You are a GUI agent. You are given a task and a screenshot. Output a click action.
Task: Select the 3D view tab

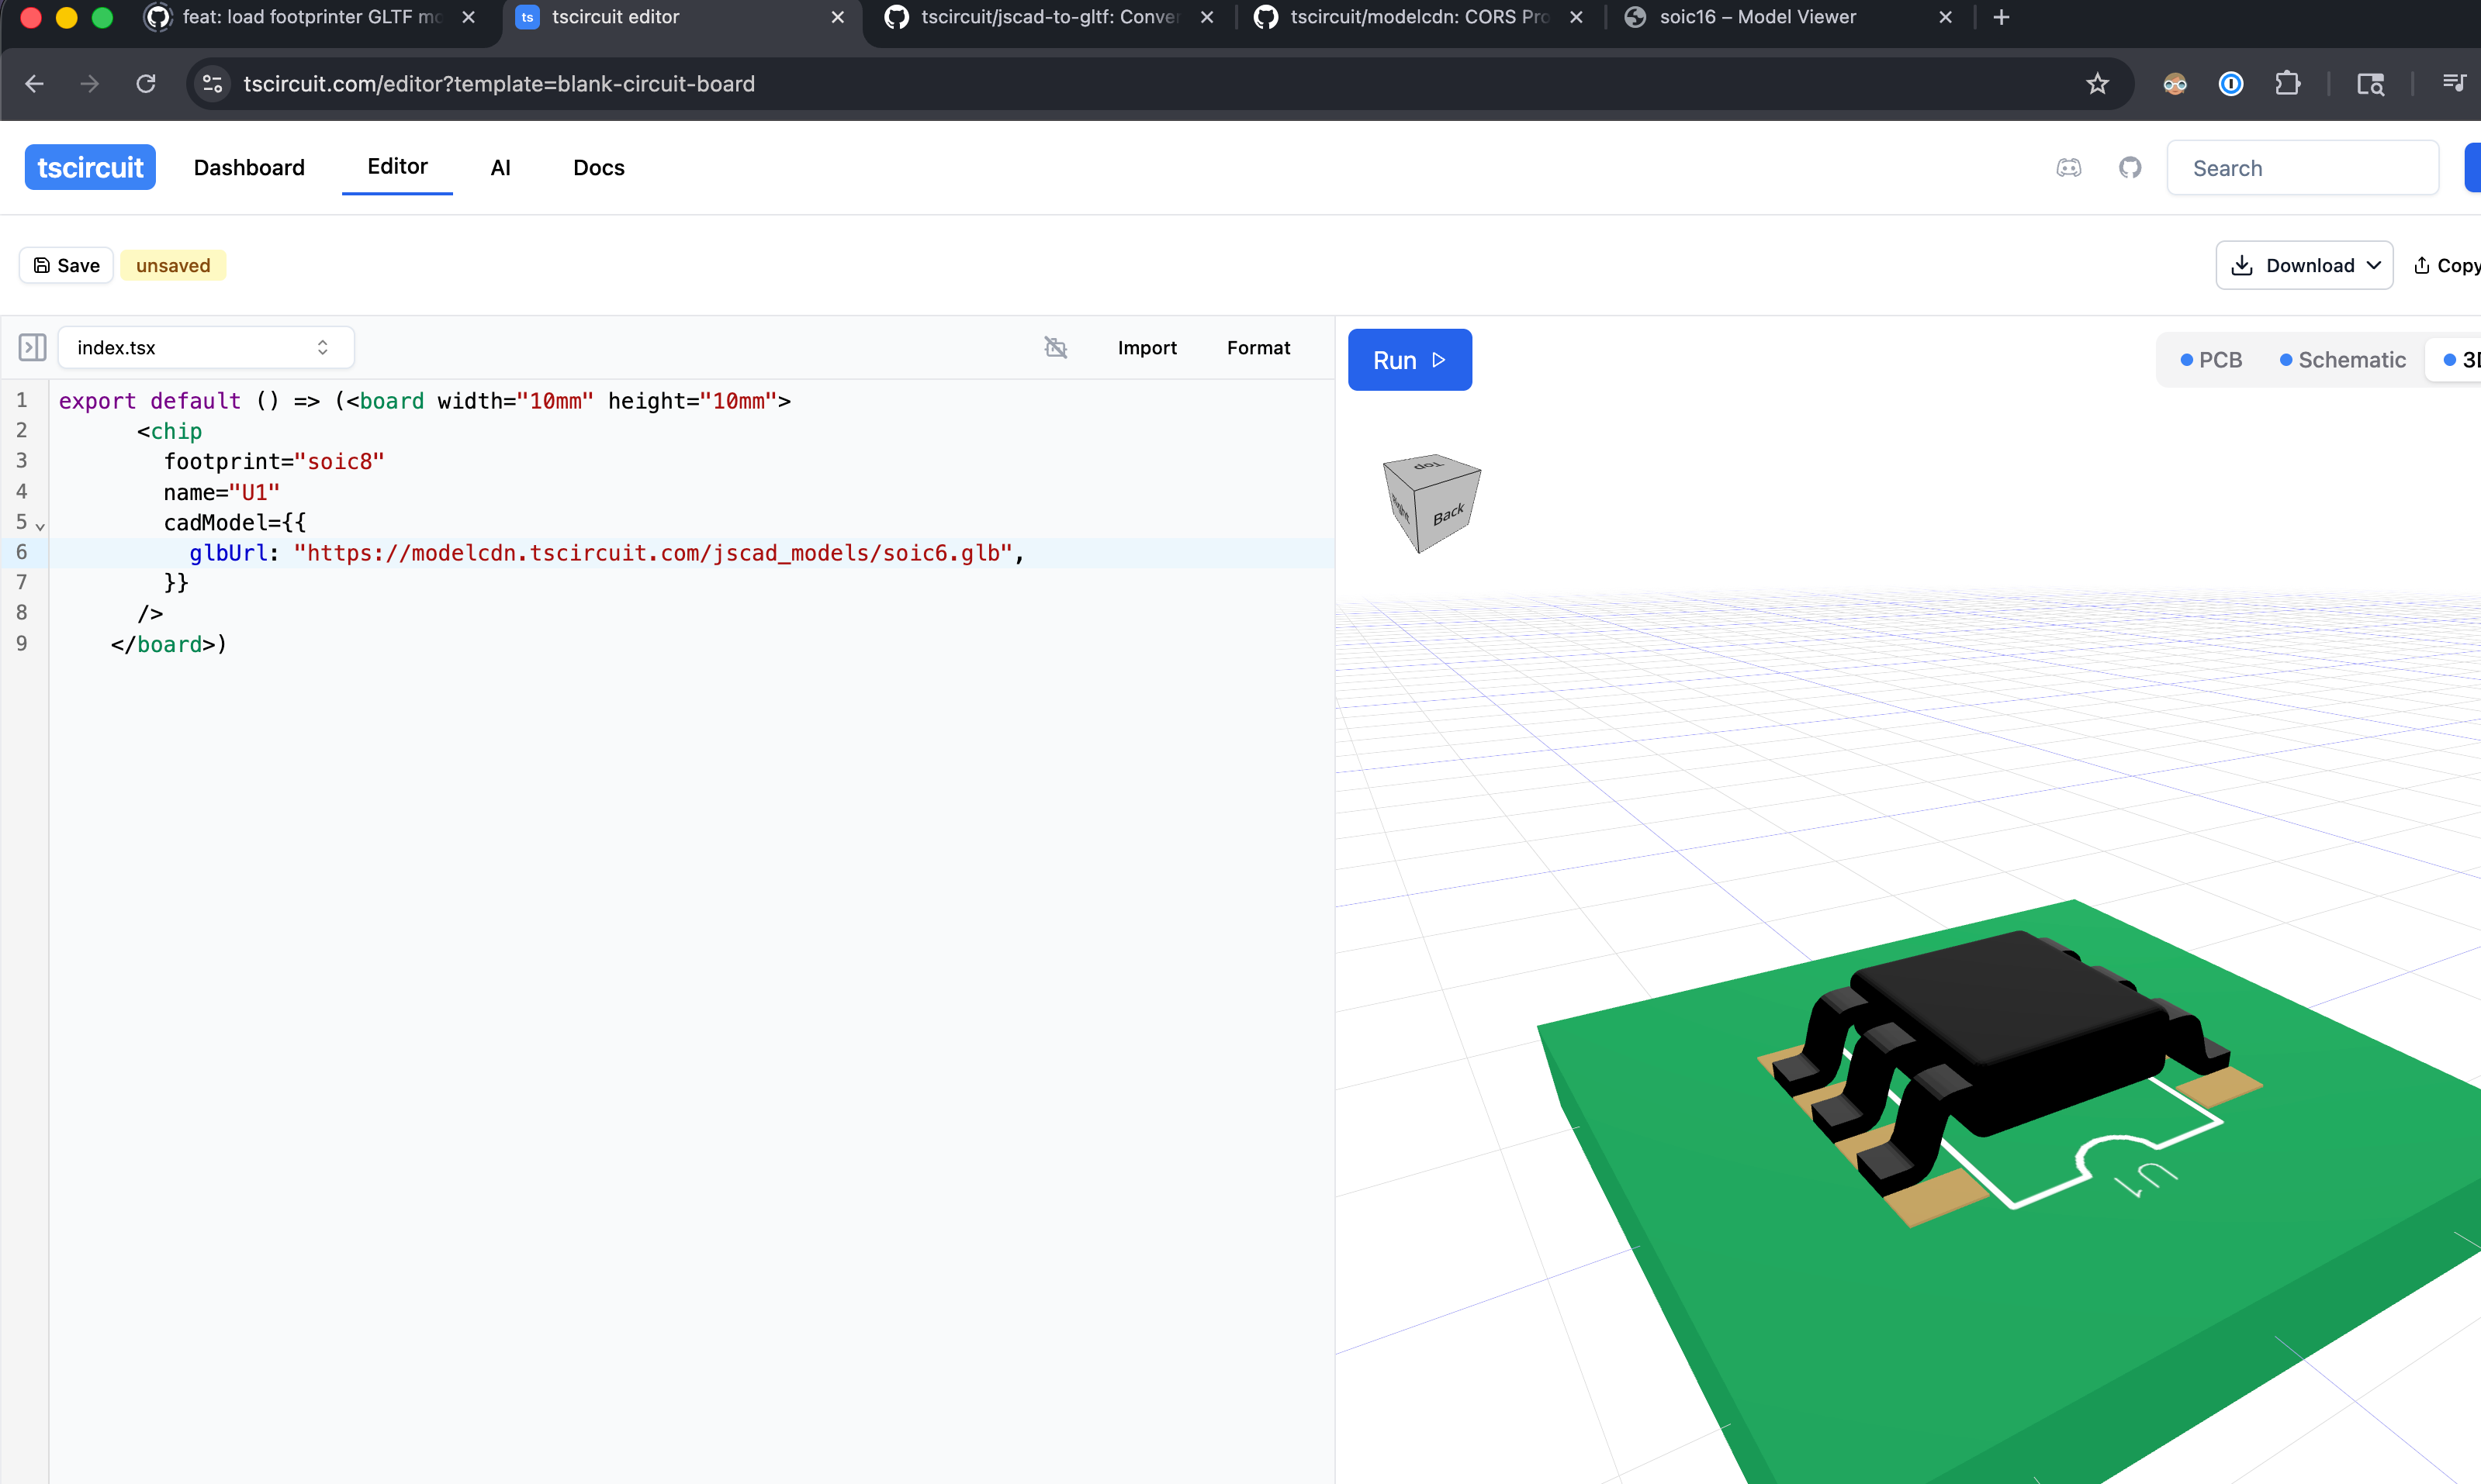[2462, 360]
